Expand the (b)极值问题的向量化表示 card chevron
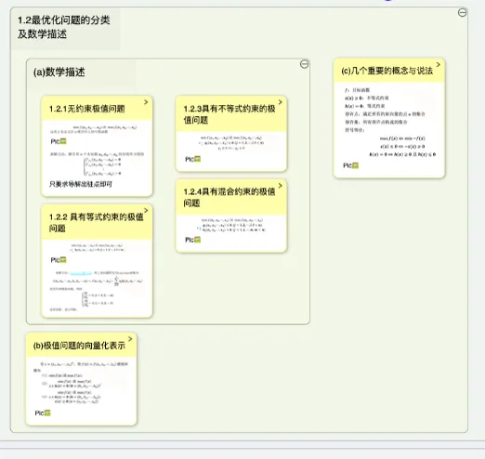The height and width of the screenshot is (459, 485). (x=130, y=339)
